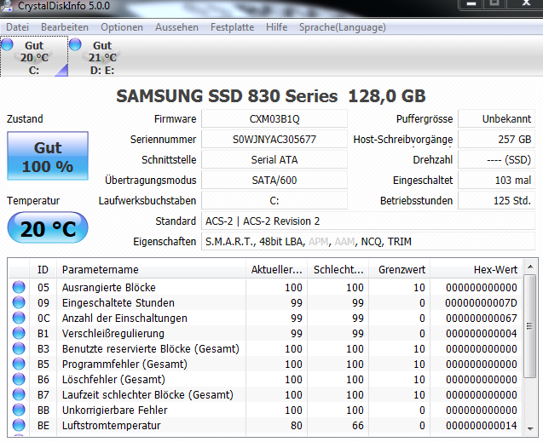The width and height of the screenshot is (543, 442).
Task: Open the Optionen menu
Action: click(x=122, y=27)
